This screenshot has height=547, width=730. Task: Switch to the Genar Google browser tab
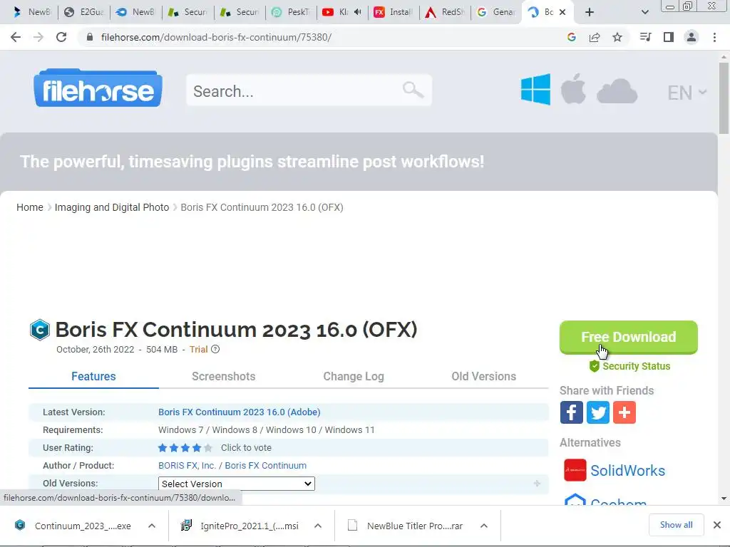[496, 12]
